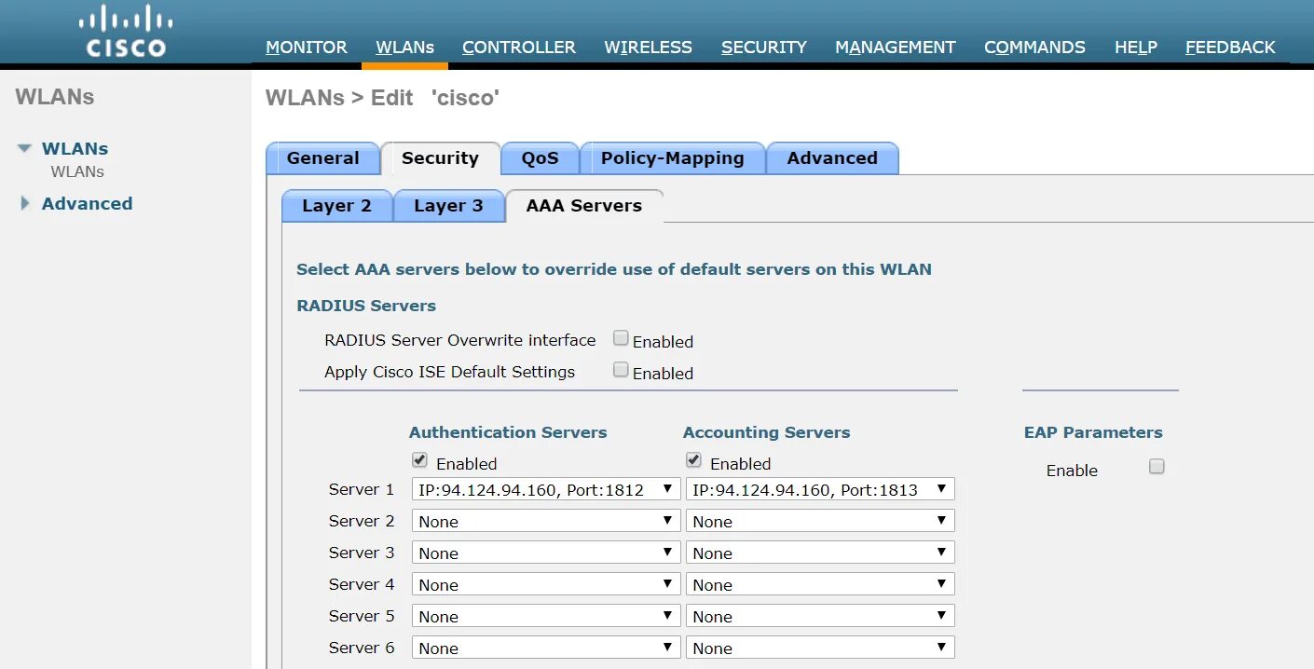Switch to the General tab
This screenshot has height=669, width=1314.
click(322, 158)
